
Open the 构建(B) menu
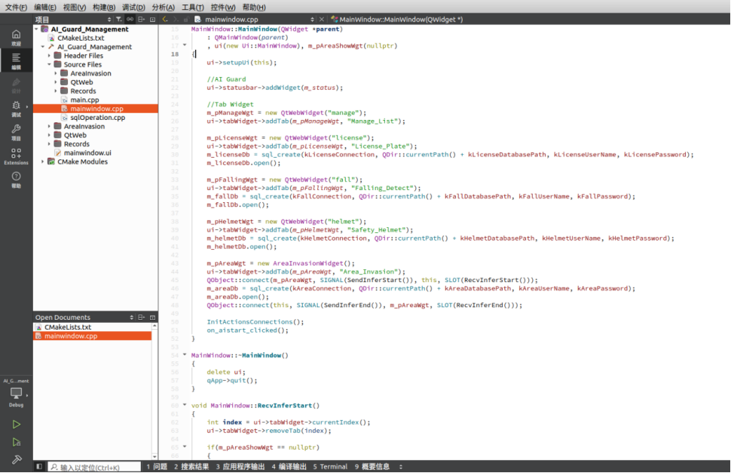[x=104, y=8]
